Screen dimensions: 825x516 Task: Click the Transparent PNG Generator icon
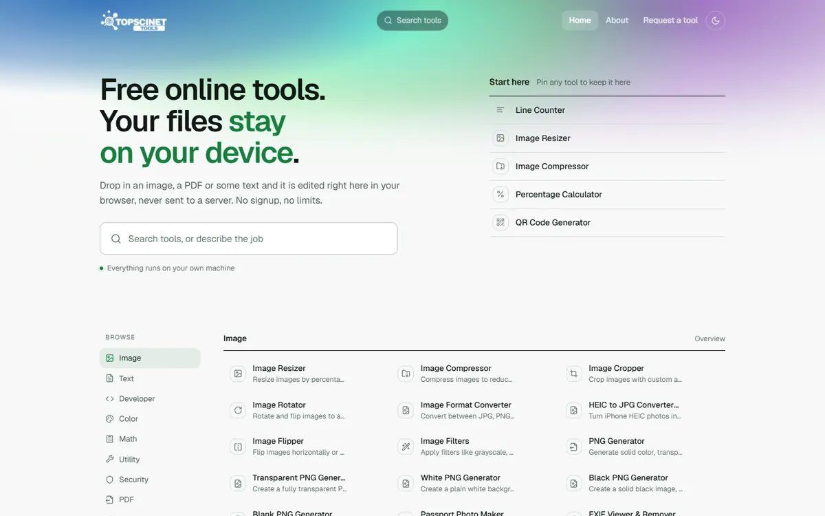238,483
